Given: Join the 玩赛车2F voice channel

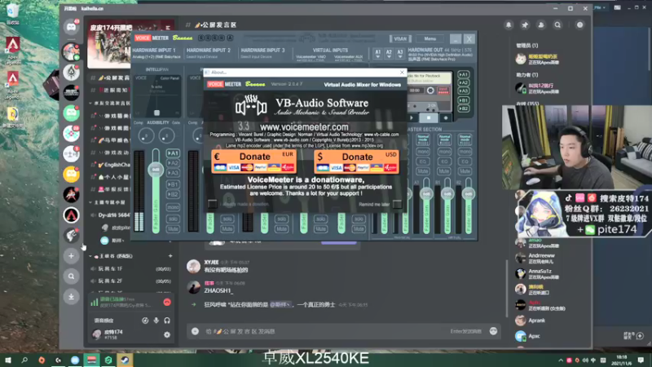Looking at the screenshot, I should click(130, 281).
